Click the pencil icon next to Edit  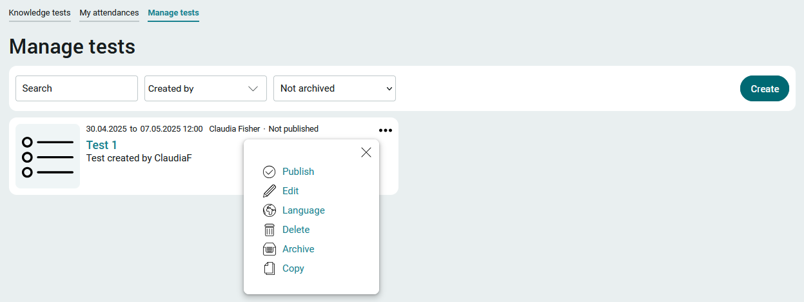[x=270, y=191]
